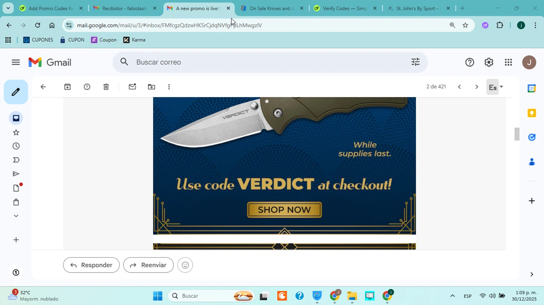Open the Inbox in sidebar
Viewport: 544px width, 305px height.
[x=16, y=118]
